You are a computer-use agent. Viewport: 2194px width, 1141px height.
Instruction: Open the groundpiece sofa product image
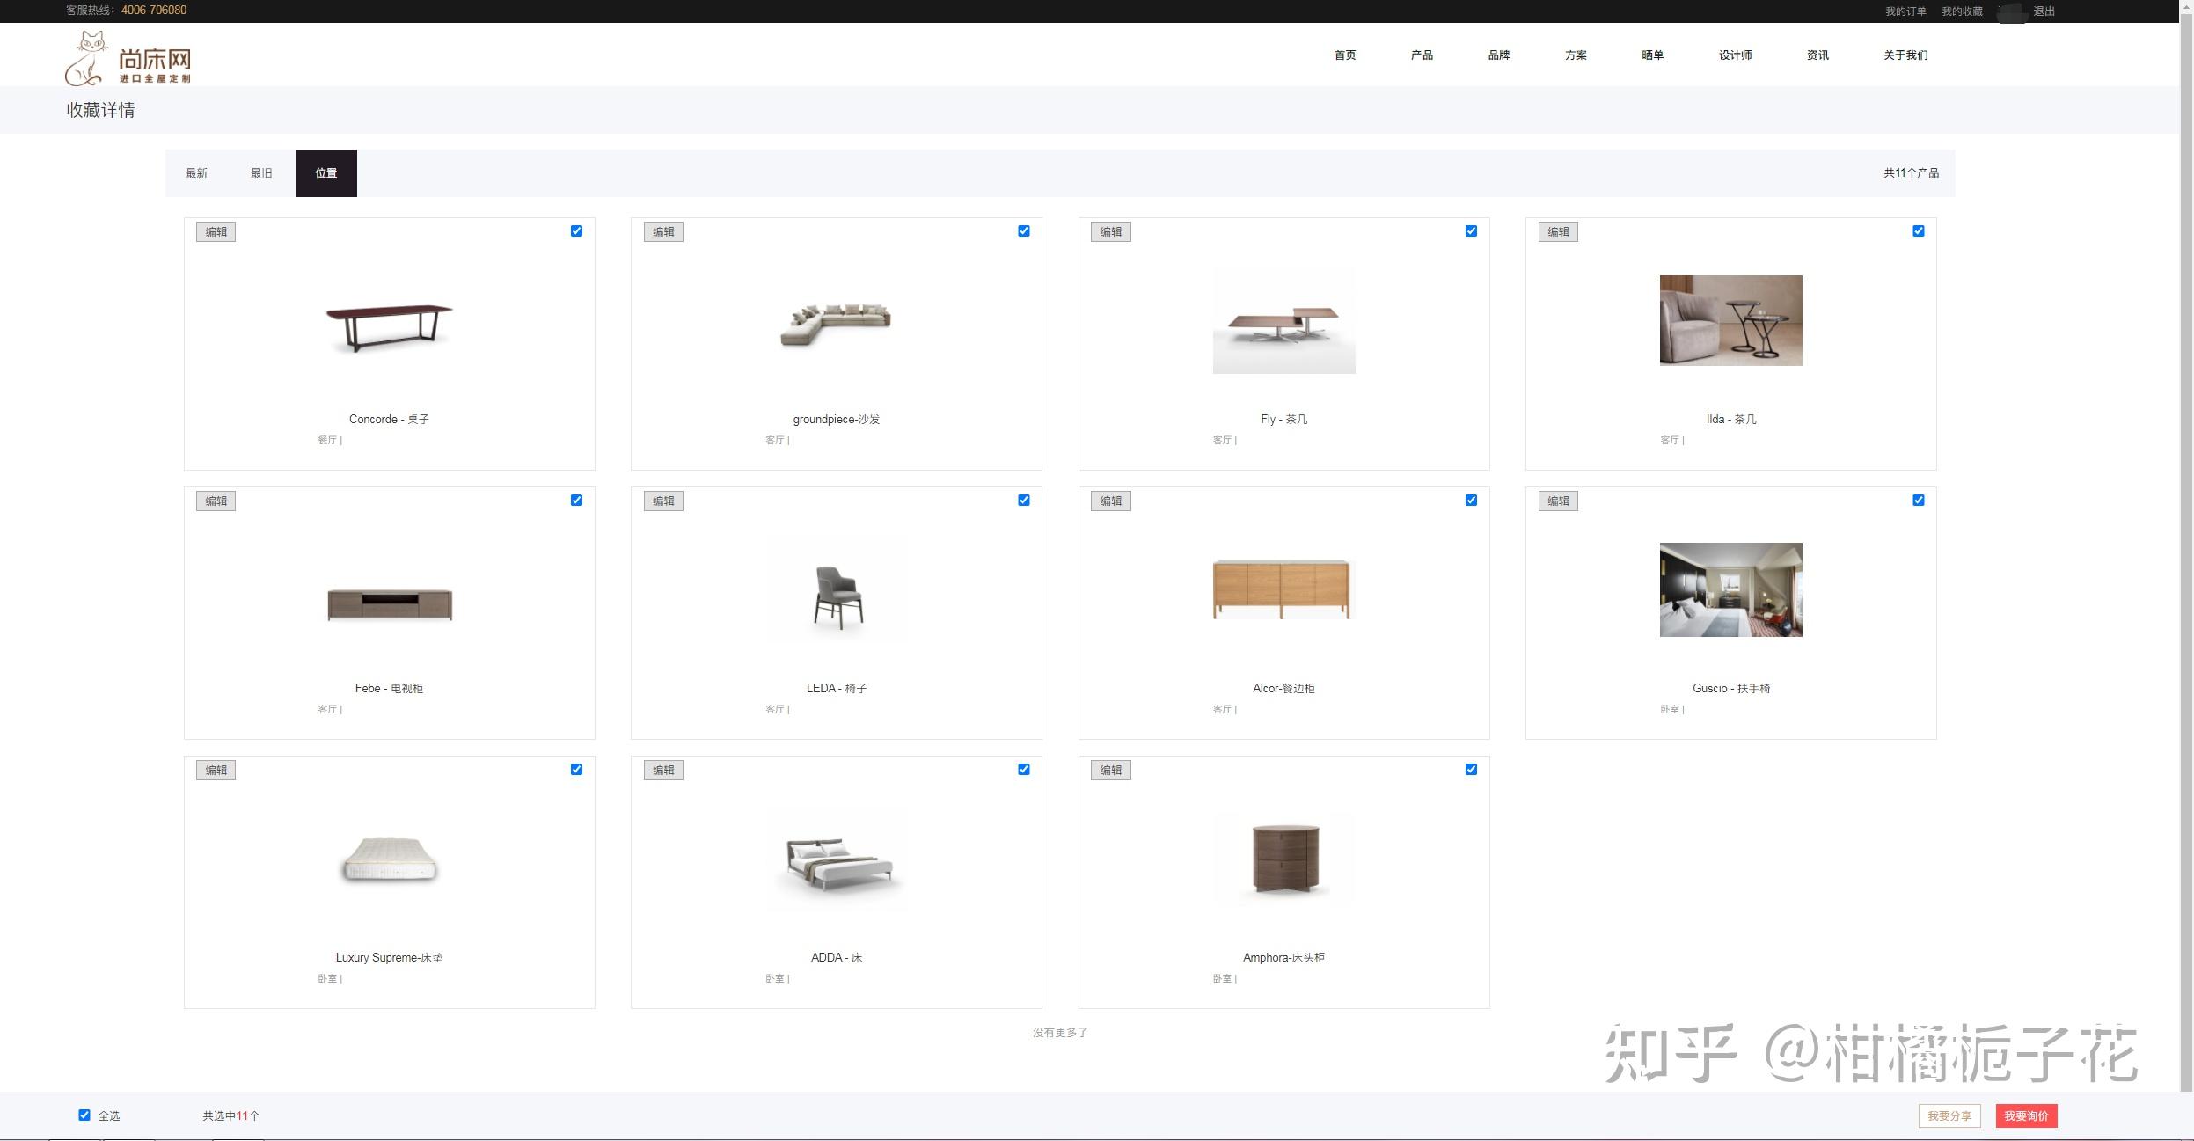coord(836,324)
